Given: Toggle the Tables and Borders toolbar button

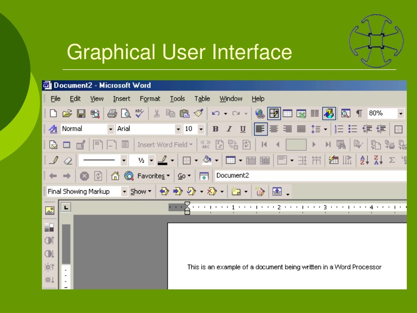Looking at the screenshot, I should (x=274, y=114).
